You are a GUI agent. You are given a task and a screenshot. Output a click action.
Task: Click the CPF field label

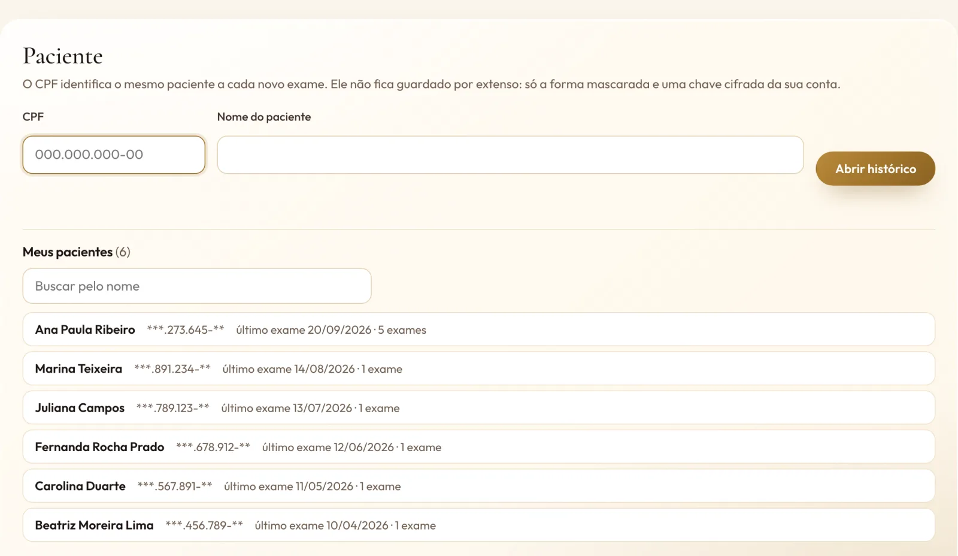tap(34, 117)
